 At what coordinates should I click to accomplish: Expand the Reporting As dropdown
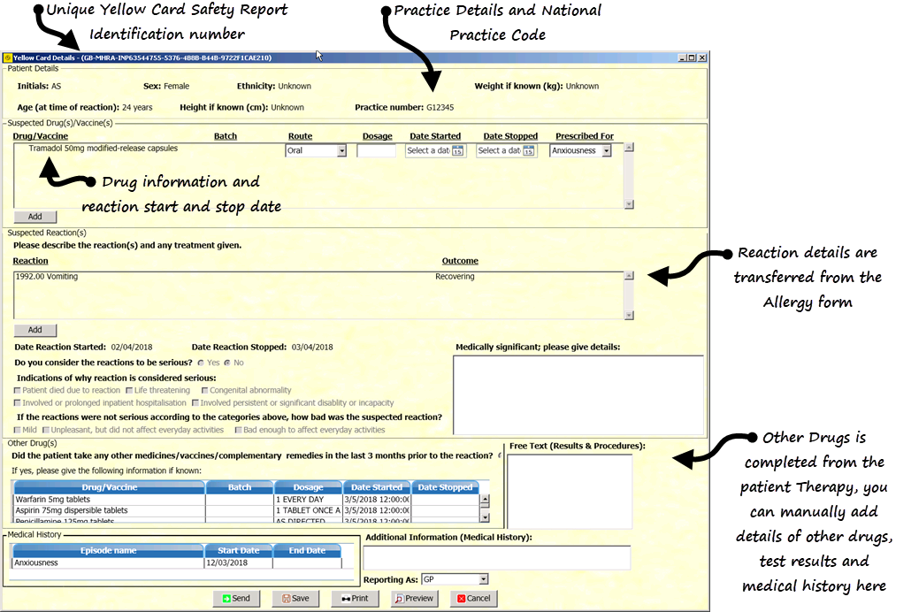click(483, 579)
